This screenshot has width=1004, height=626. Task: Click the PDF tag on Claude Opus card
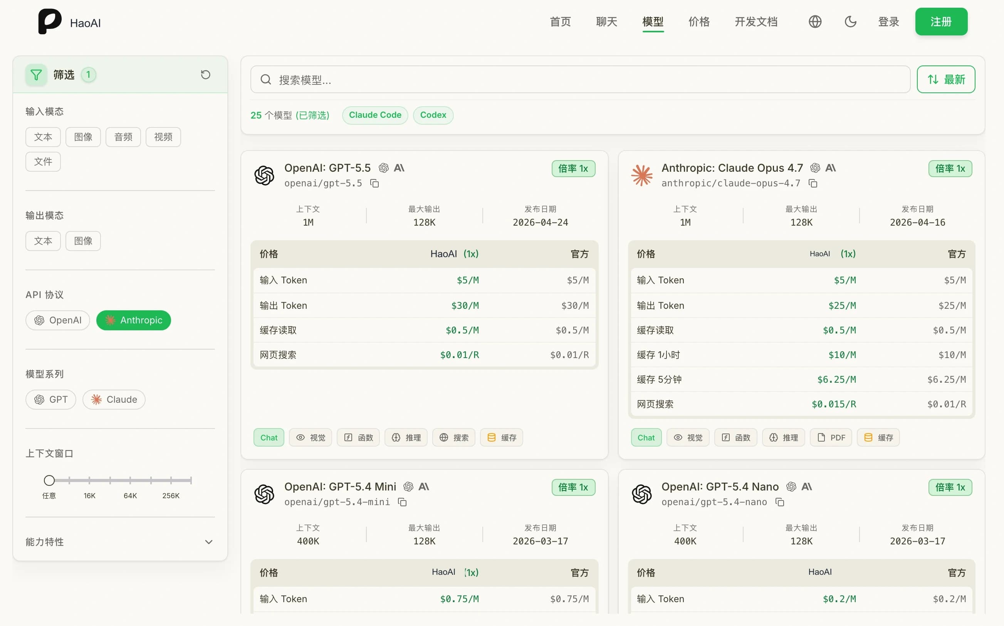tap(831, 438)
